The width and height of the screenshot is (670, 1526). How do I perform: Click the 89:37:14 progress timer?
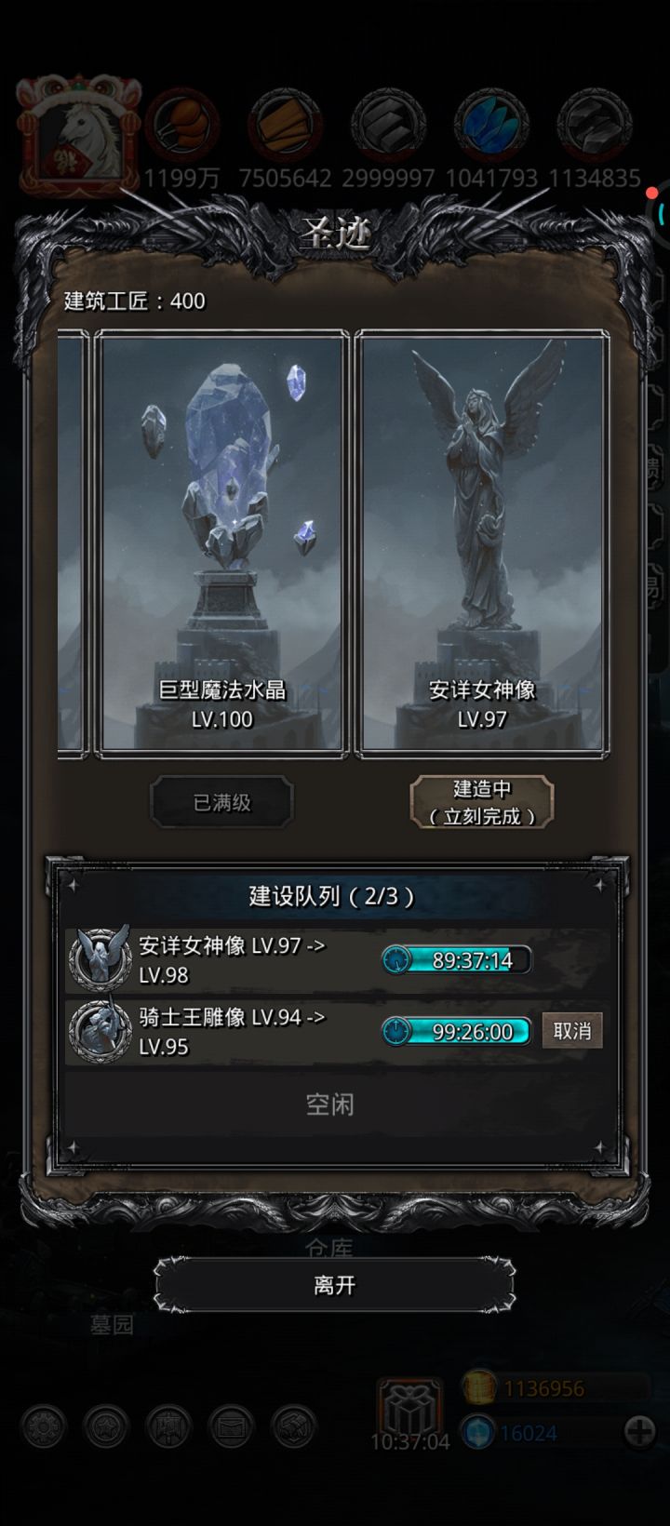pos(457,959)
